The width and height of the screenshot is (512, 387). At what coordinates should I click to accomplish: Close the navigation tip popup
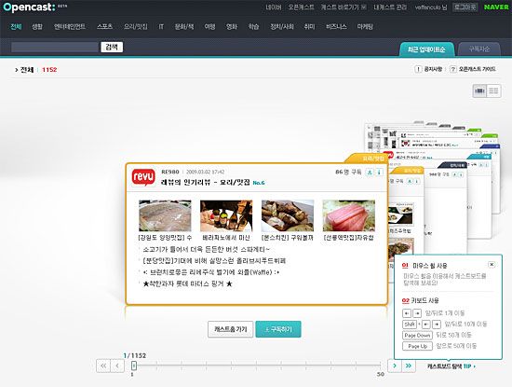click(492, 264)
